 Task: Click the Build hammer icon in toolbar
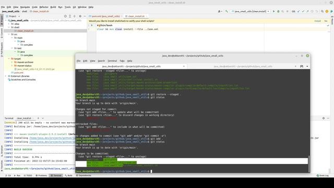click(226, 11)
